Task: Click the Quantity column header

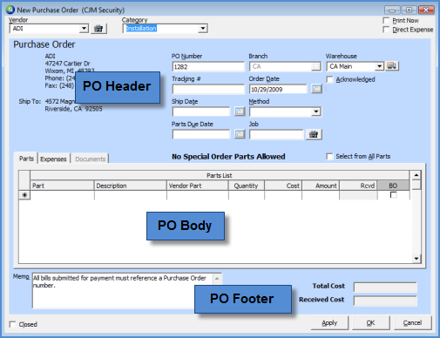Action: (x=247, y=186)
